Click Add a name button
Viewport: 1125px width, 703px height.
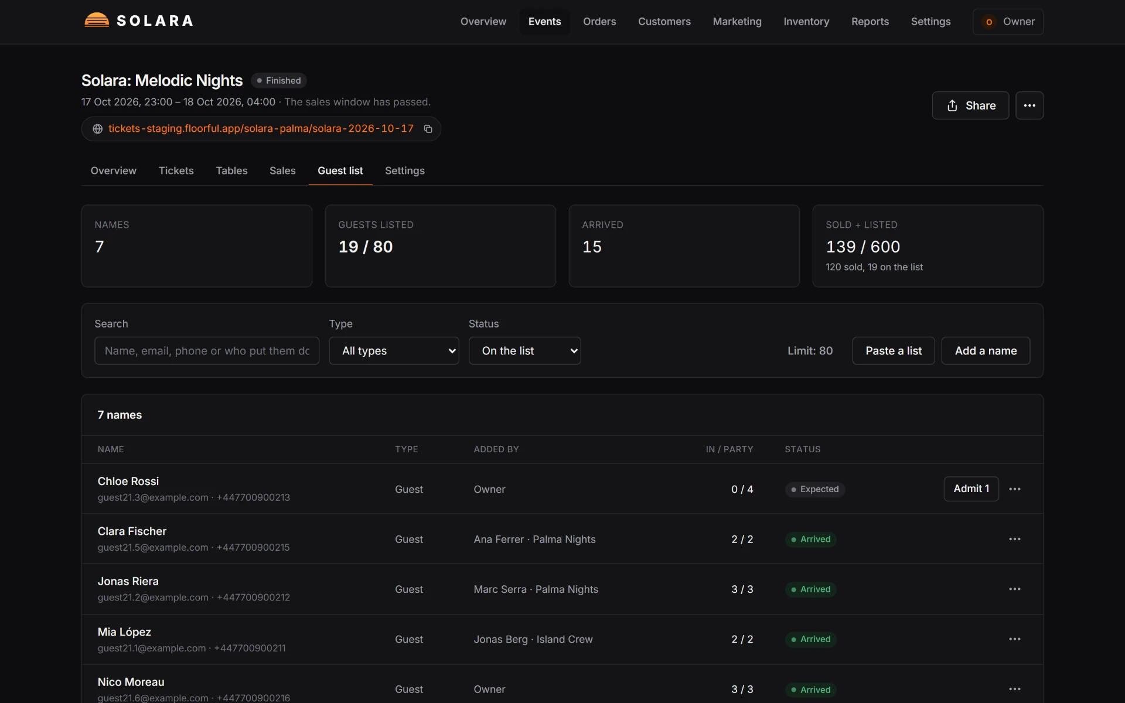986,350
